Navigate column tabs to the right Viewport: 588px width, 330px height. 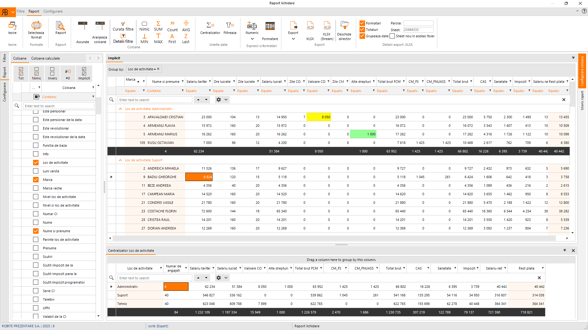(x=98, y=58)
